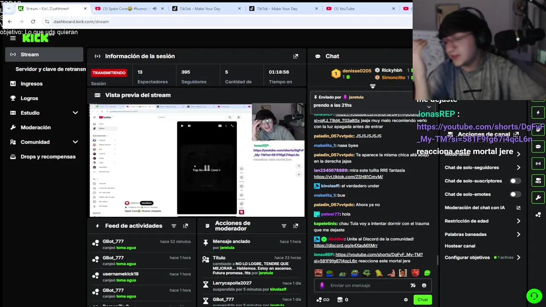Click the 'hace 52 minutos' GBot_777 feed entry
This screenshot has width=546, height=307.
point(142,244)
